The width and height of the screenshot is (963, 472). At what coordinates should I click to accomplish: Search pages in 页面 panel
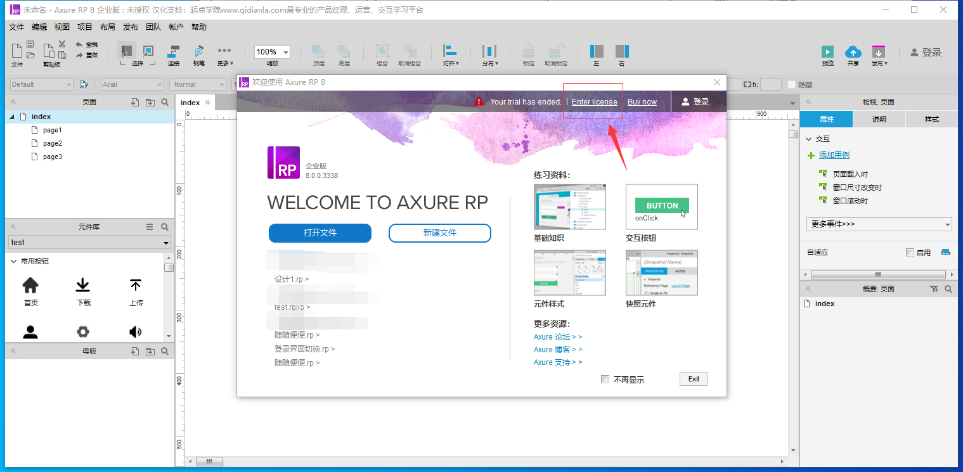(165, 102)
